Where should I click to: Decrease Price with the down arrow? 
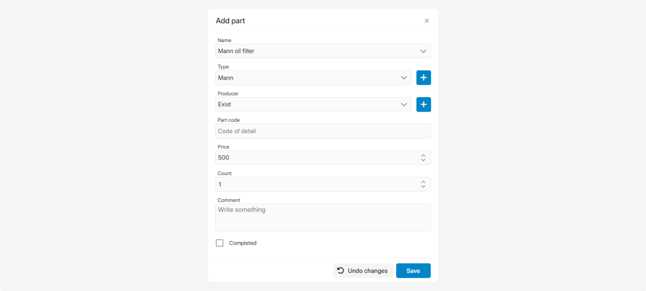click(x=423, y=160)
